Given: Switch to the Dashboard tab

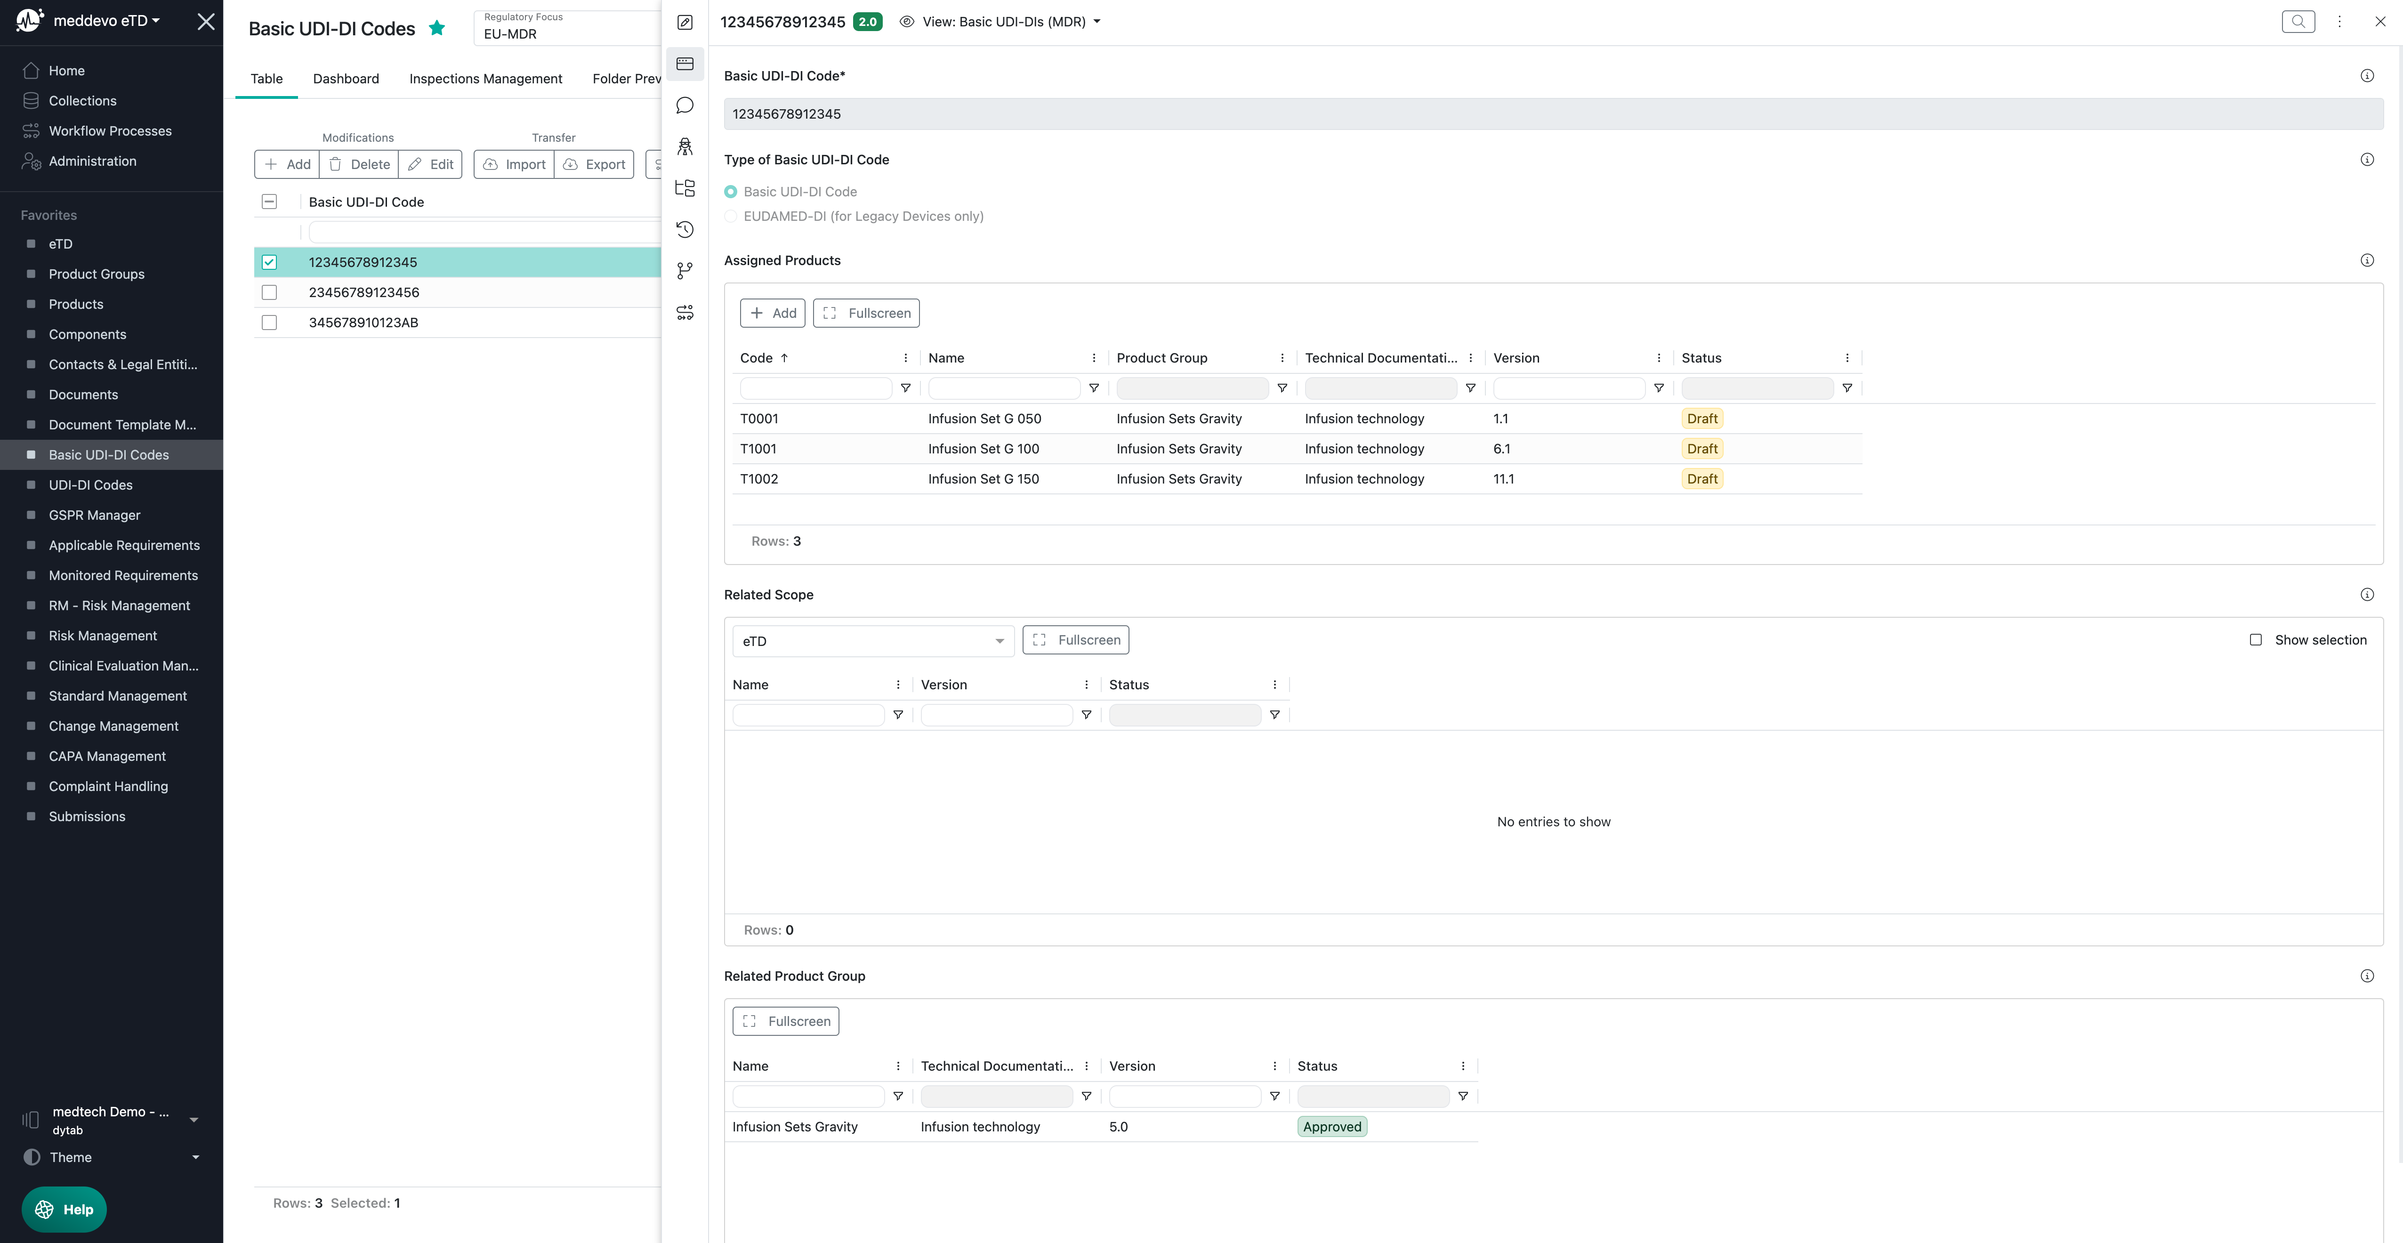Looking at the screenshot, I should tap(346, 78).
